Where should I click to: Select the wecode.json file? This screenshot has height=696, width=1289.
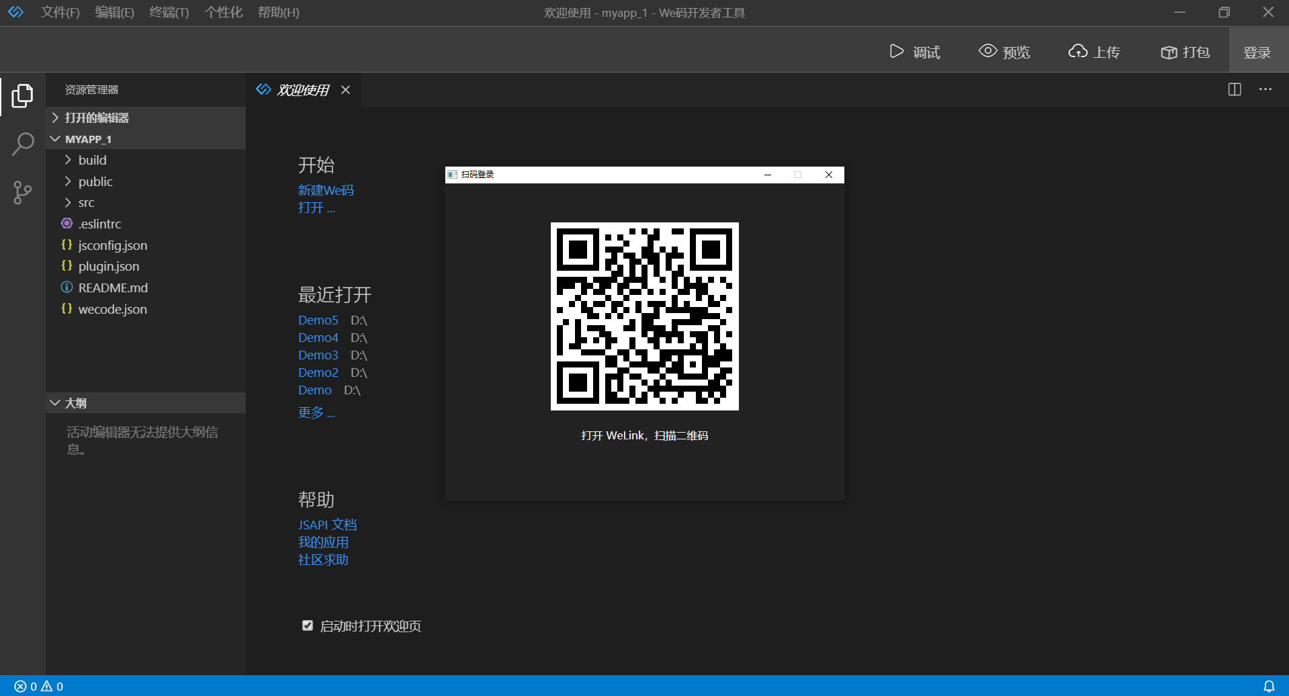(x=112, y=309)
